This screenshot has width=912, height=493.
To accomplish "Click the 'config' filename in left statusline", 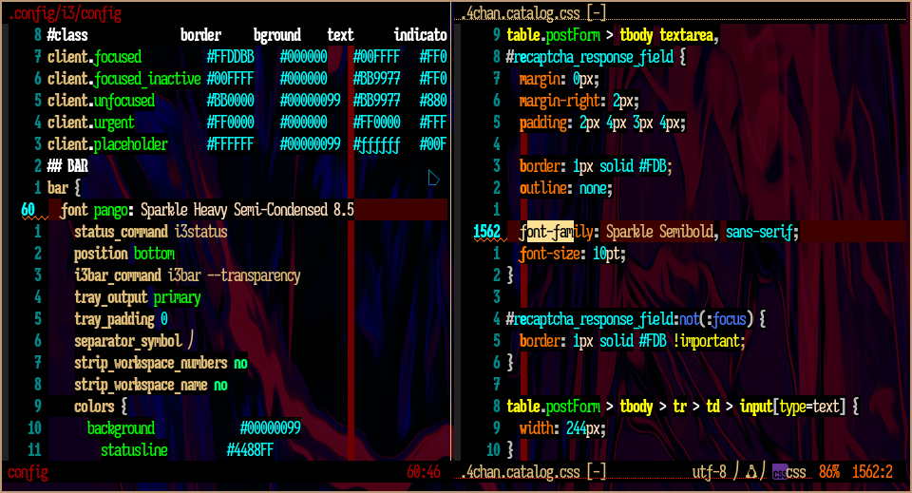I will point(28,472).
